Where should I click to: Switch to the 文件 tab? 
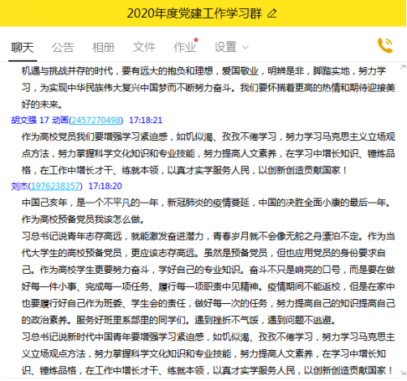pyautogui.click(x=144, y=47)
